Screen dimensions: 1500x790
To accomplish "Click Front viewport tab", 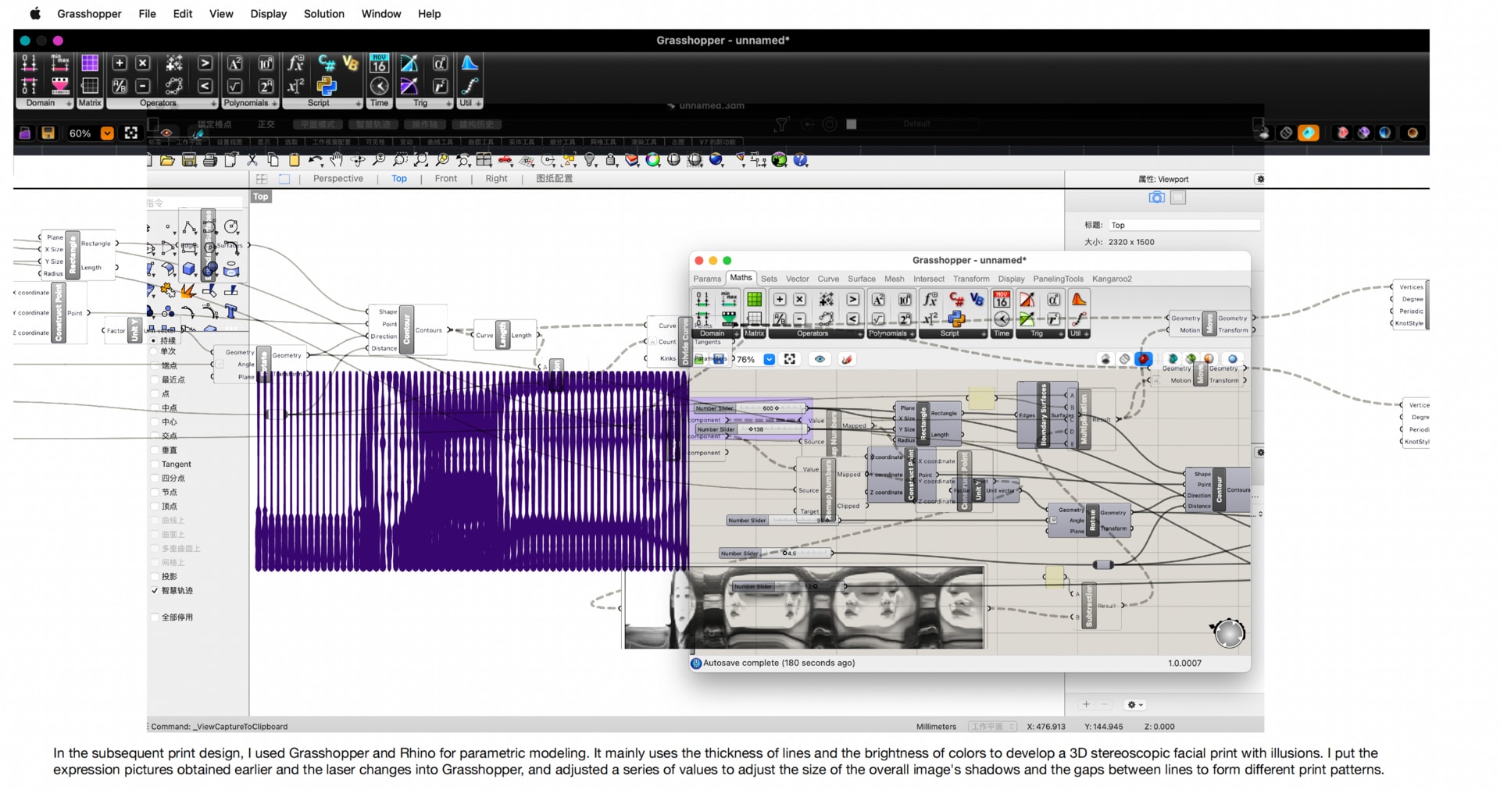I will click(446, 179).
